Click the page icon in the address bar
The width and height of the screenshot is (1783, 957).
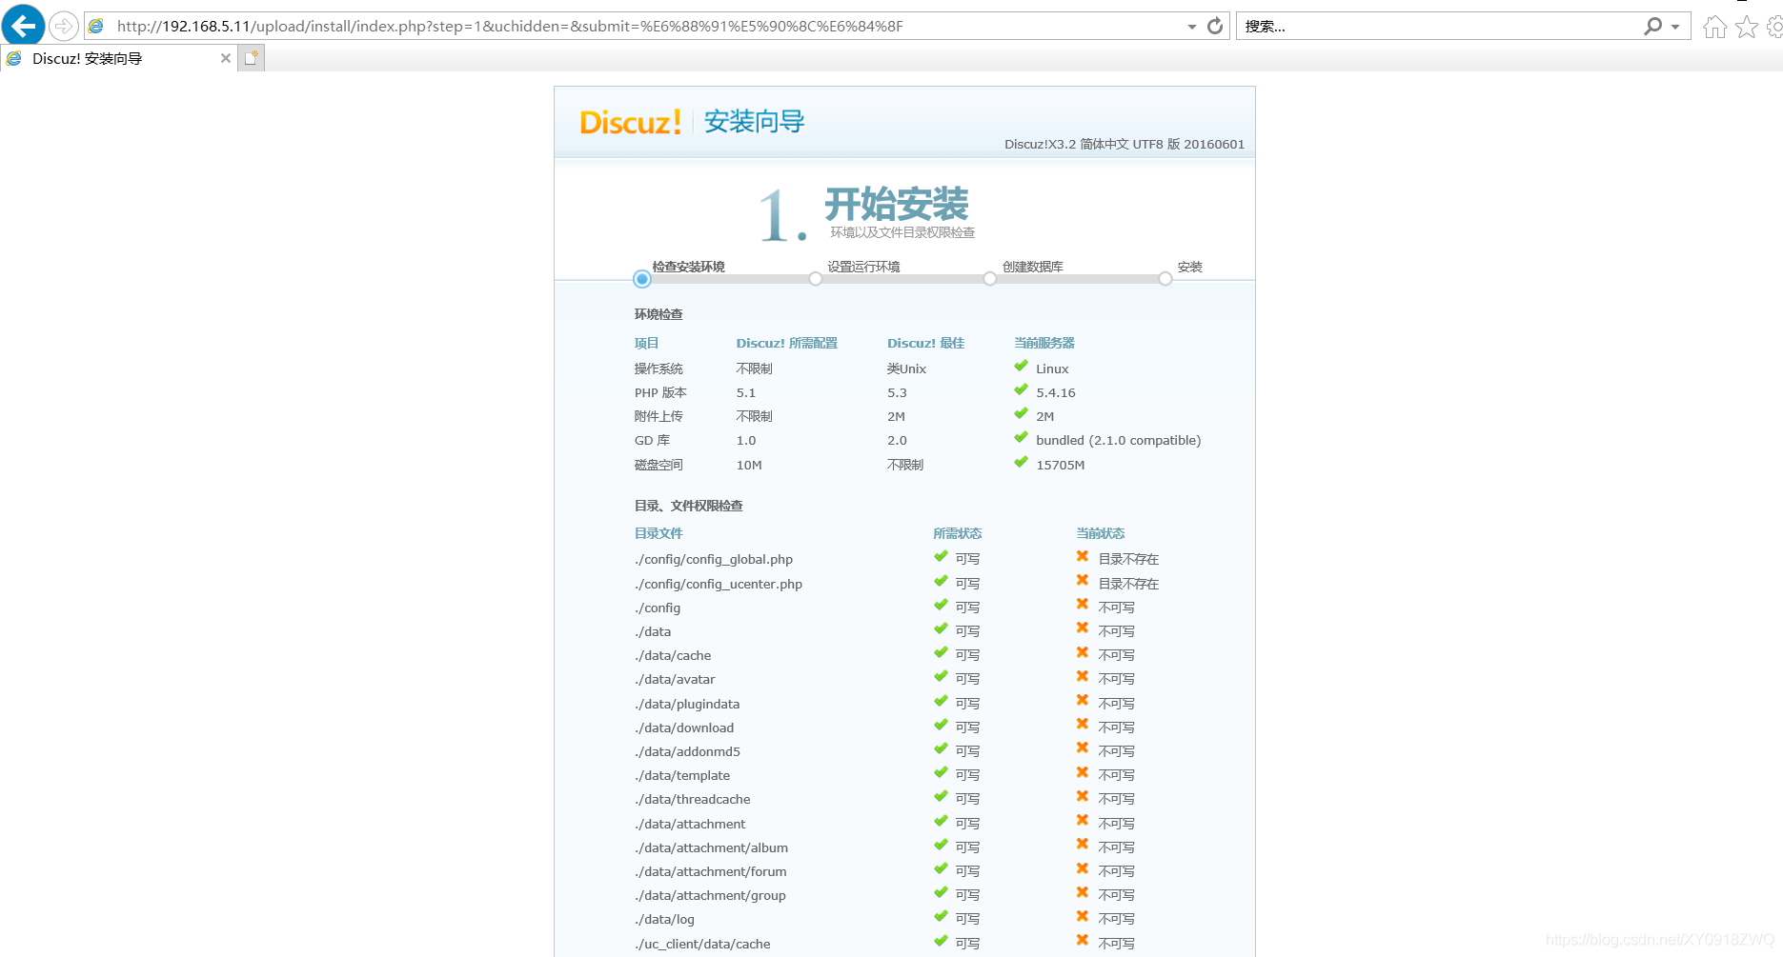[96, 27]
